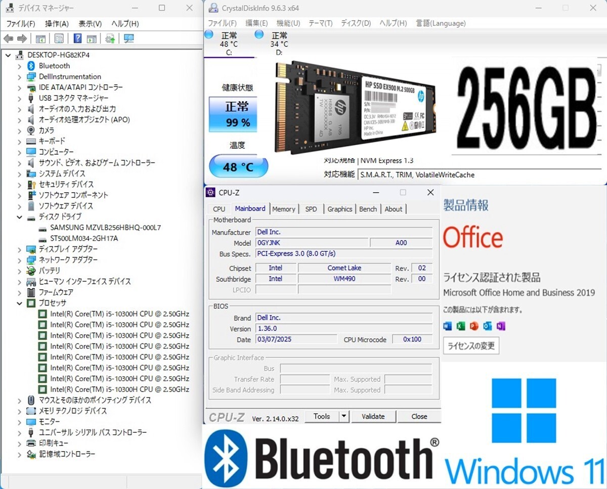
Task: Click the Tools button in CPU-Z
Action: pyautogui.click(x=322, y=416)
